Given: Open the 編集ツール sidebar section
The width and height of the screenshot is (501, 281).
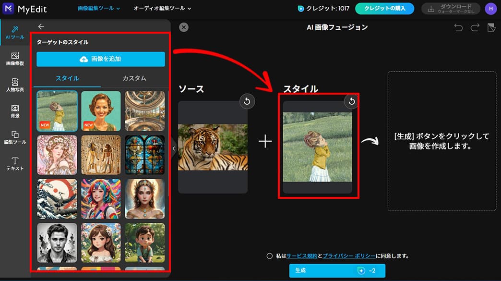Looking at the screenshot, I should 15,138.
